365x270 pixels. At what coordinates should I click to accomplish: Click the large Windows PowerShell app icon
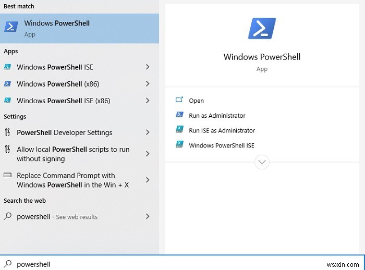(x=262, y=29)
